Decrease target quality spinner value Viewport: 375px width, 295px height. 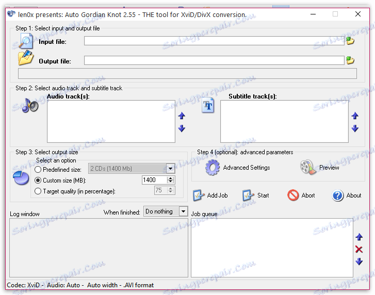click(171, 192)
